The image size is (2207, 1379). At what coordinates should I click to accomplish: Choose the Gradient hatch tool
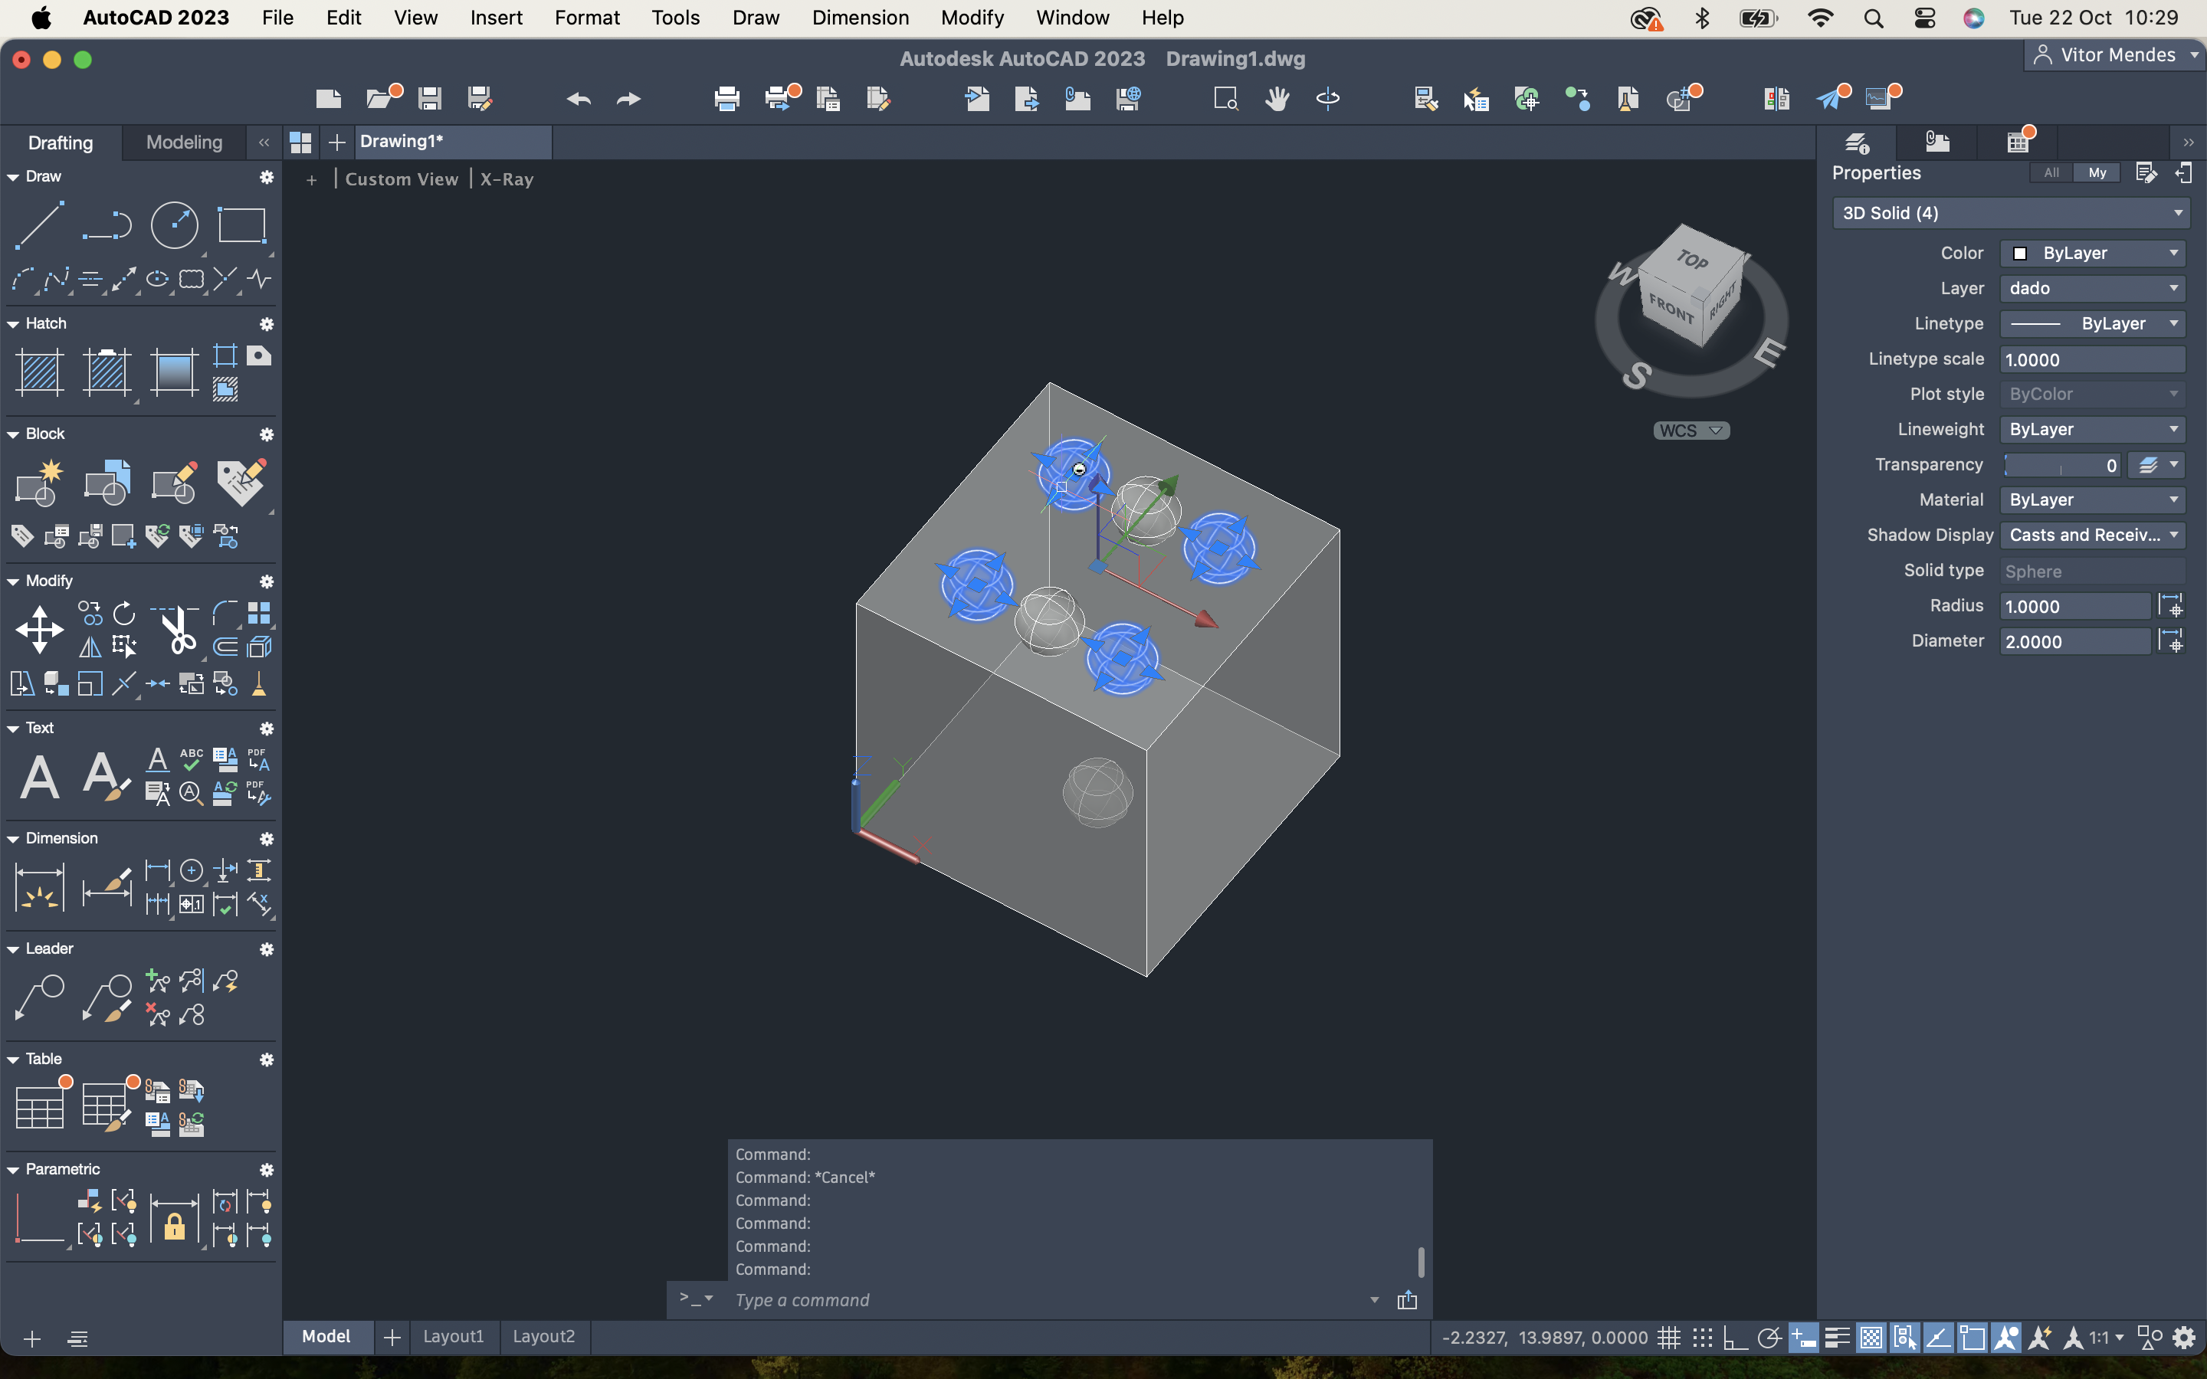[x=174, y=372]
